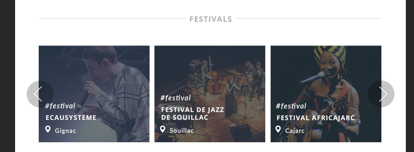Image resolution: width=414 pixels, height=152 pixels.
Task: Show previous festivals with the left arrow
Action: 40,94
